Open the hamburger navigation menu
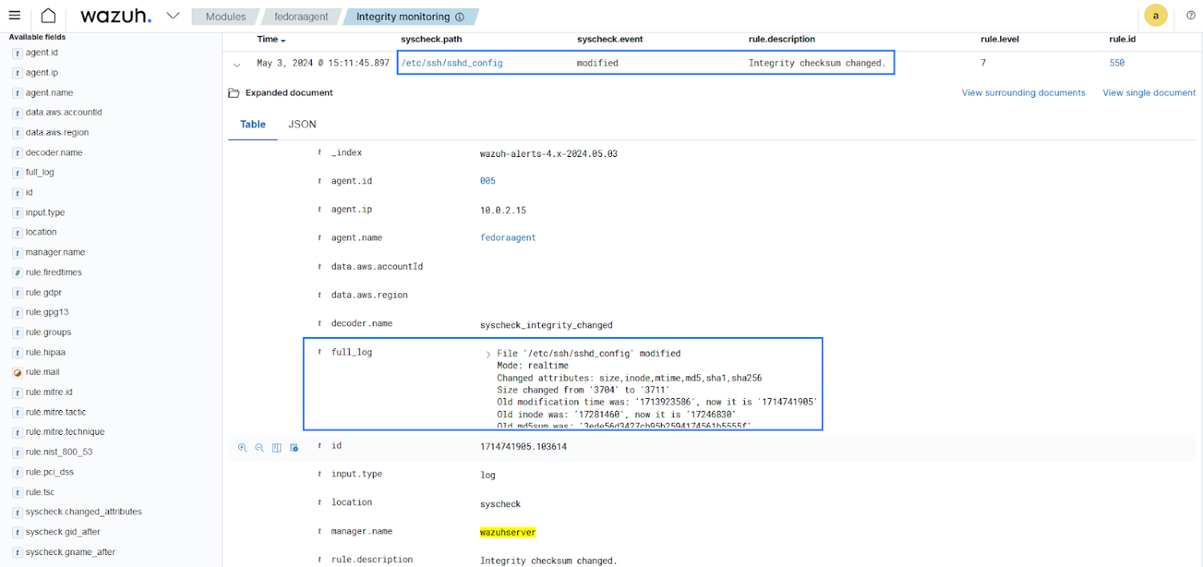 click(14, 16)
